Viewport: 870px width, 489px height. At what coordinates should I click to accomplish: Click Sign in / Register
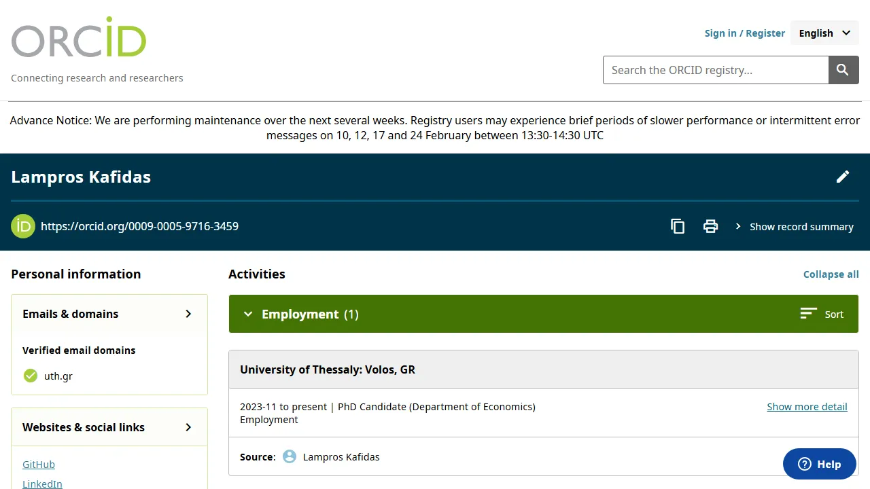tap(745, 33)
